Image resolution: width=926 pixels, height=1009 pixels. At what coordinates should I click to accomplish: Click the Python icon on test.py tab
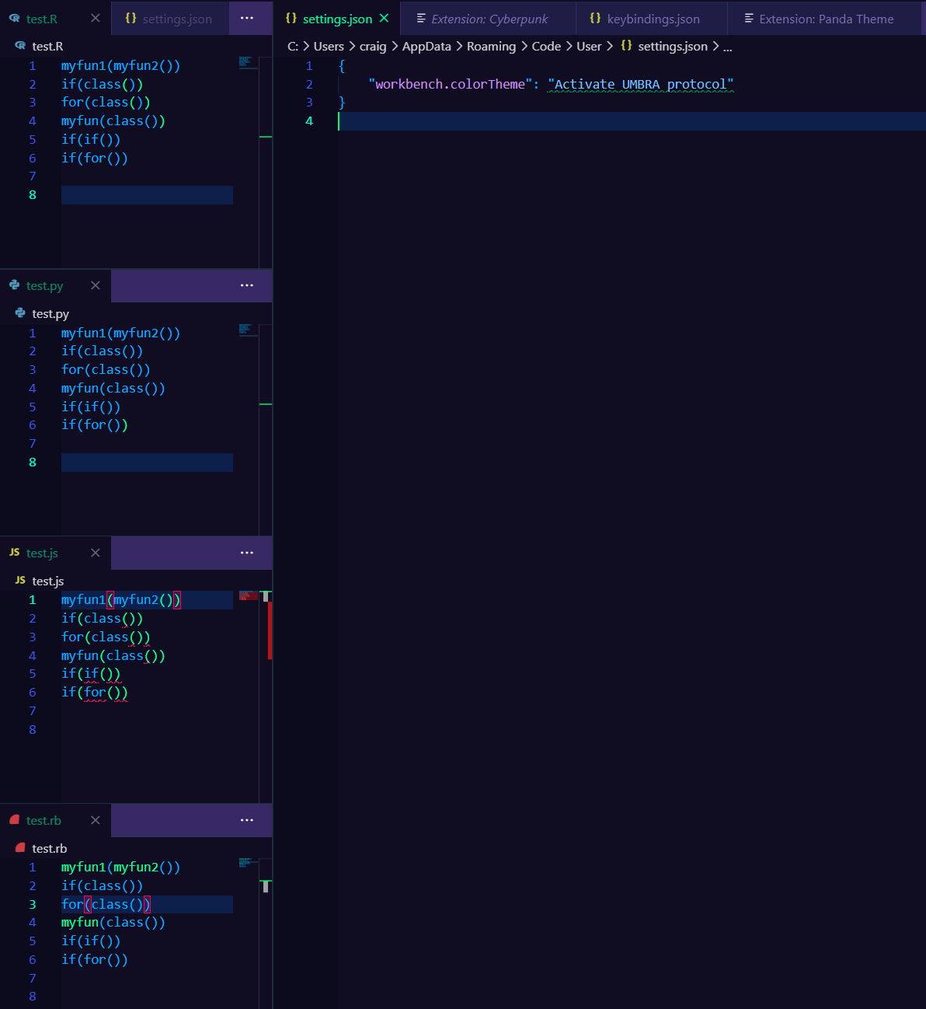(x=15, y=285)
